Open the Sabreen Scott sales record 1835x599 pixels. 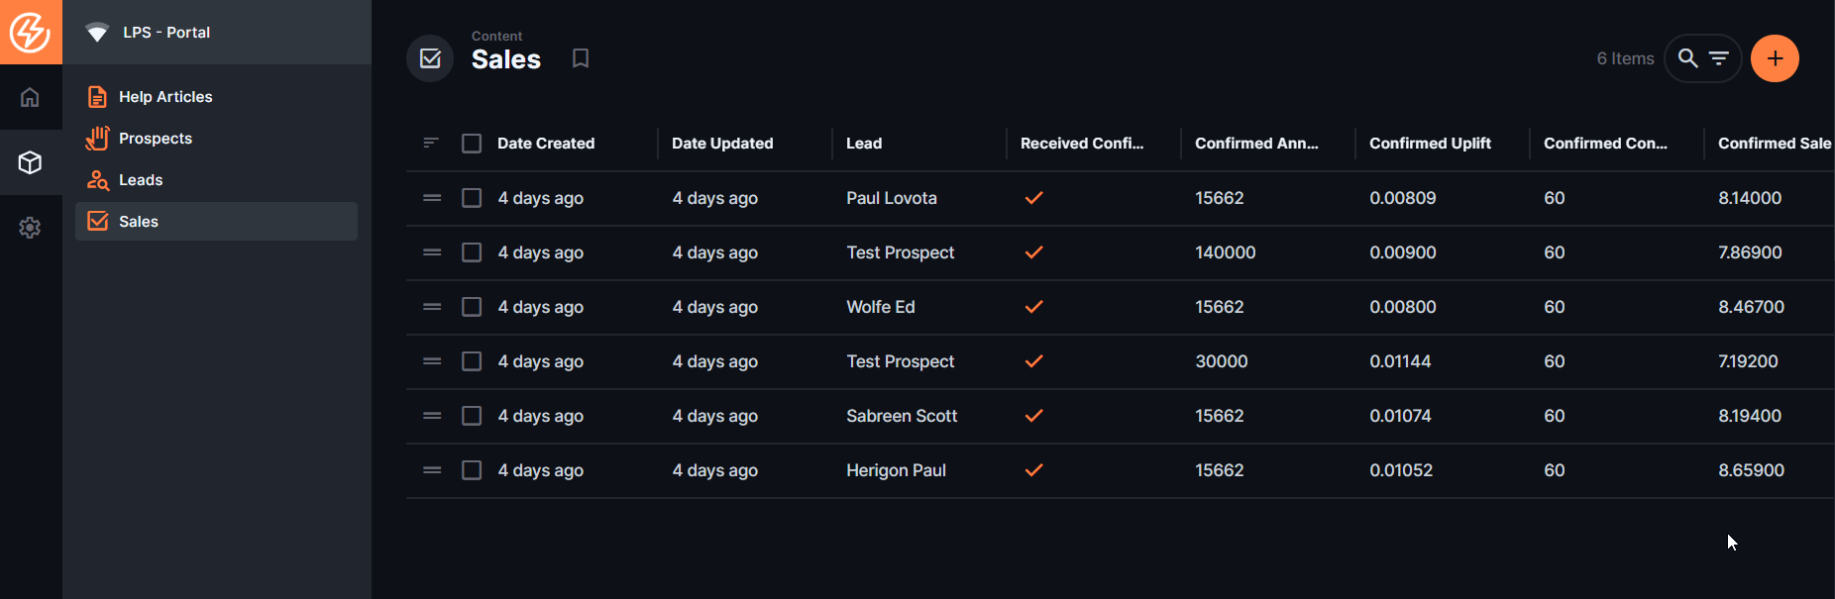click(902, 416)
